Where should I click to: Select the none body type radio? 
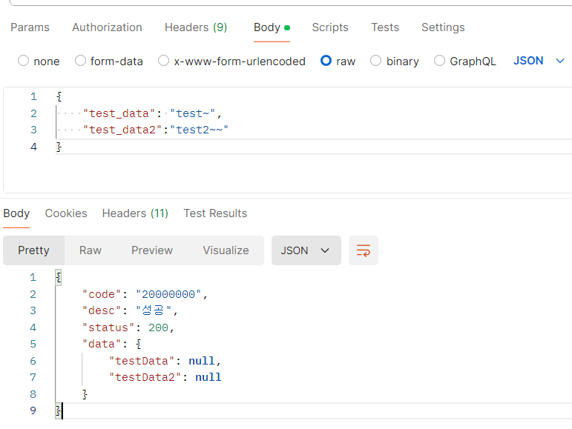(23, 61)
